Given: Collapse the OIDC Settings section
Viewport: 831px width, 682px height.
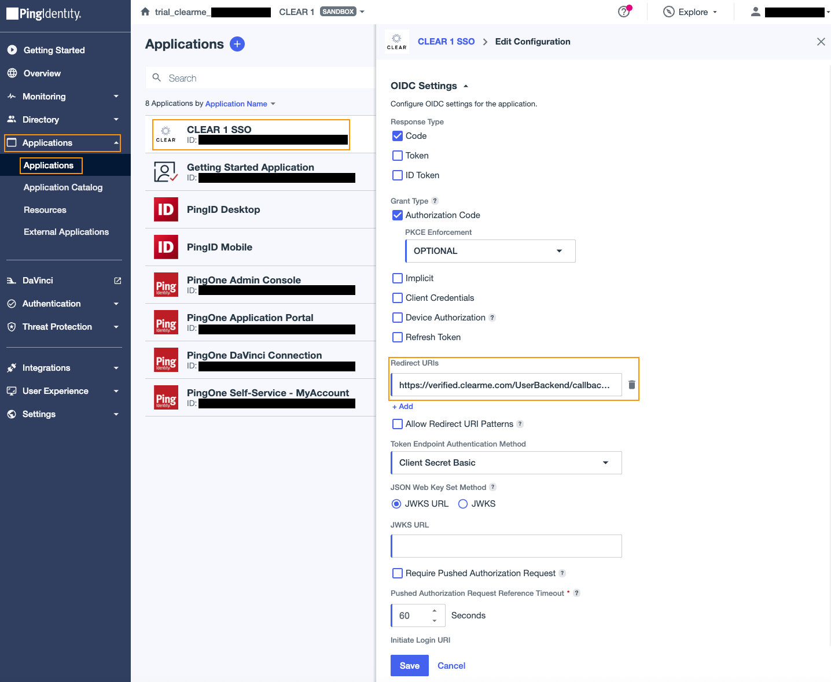Looking at the screenshot, I should tap(466, 86).
